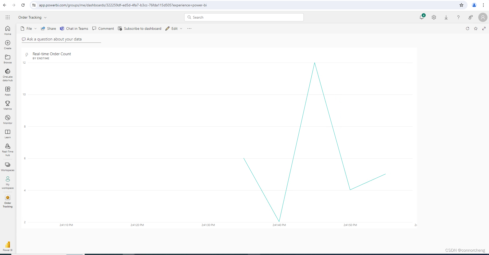Image resolution: width=489 pixels, height=255 pixels.
Task: Open help question mark
Action: pyautogui.click(x=458, y=17)
